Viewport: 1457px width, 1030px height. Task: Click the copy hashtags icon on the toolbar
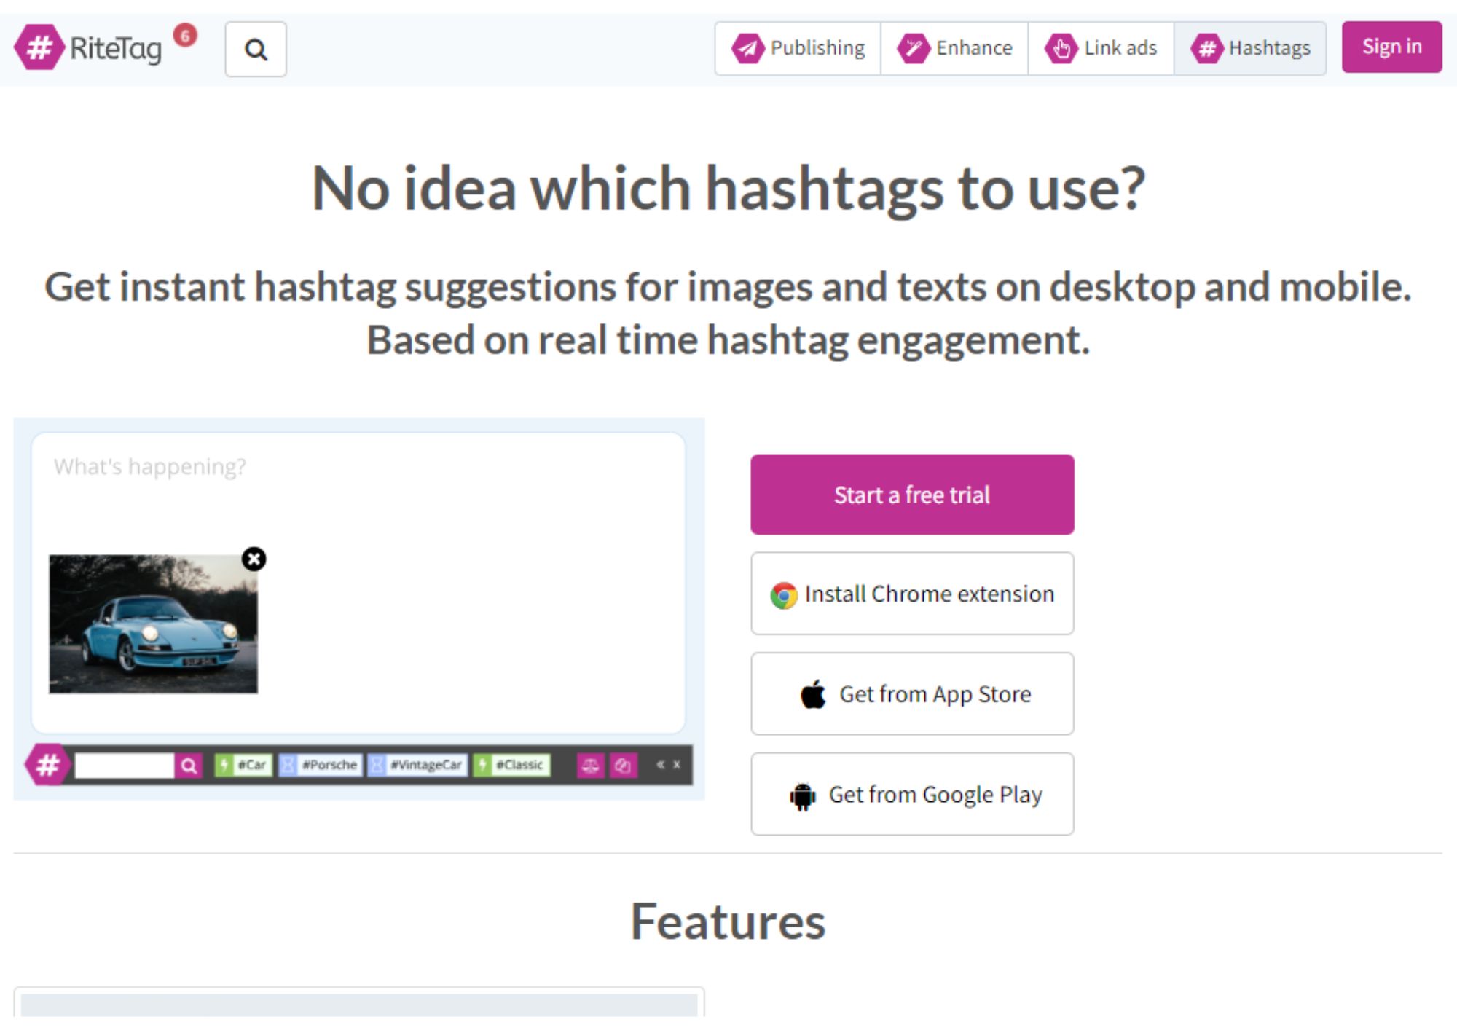pos(623,766)
